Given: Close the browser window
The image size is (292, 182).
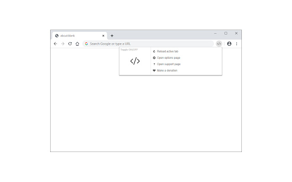Looking at the screenshot, I should coord(236,33).
